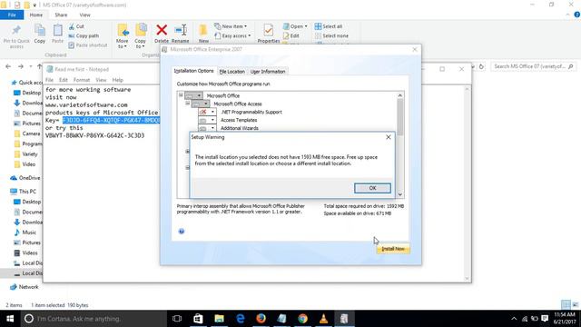Click Copy path in the ribbon
This screenshot has height=327, width=581.
pos(84,36)
